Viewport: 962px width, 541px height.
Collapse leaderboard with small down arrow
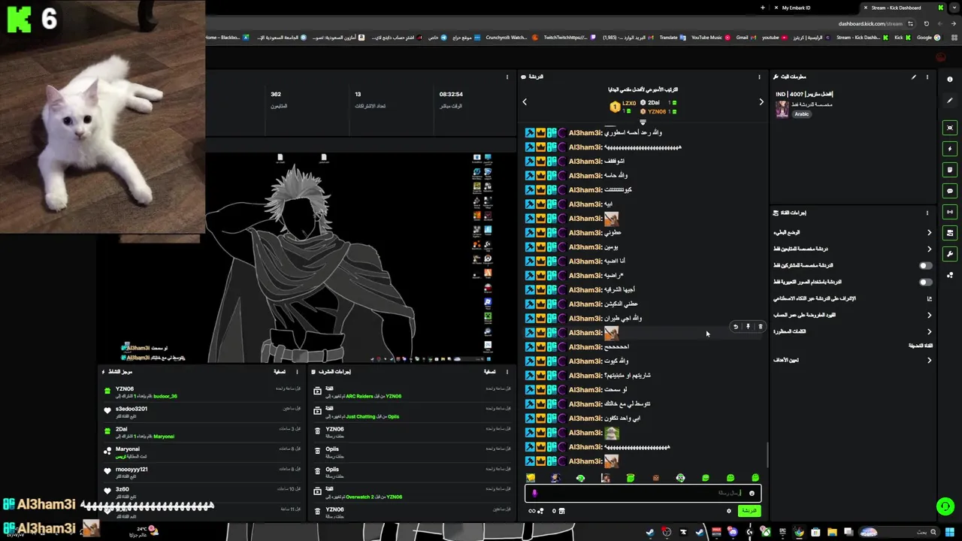643,122
